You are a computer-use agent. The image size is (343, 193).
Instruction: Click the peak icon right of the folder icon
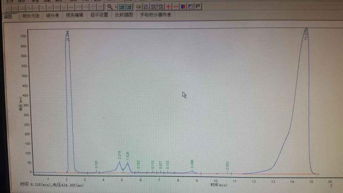click(x=146, y=7)
